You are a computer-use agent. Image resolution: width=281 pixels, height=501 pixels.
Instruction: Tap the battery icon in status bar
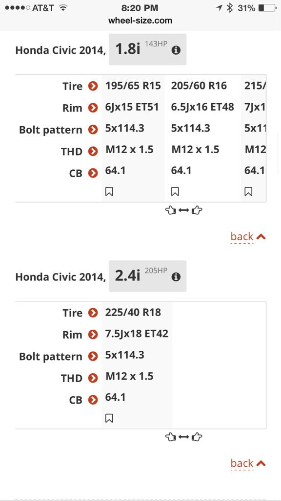[x=267, y=8]
